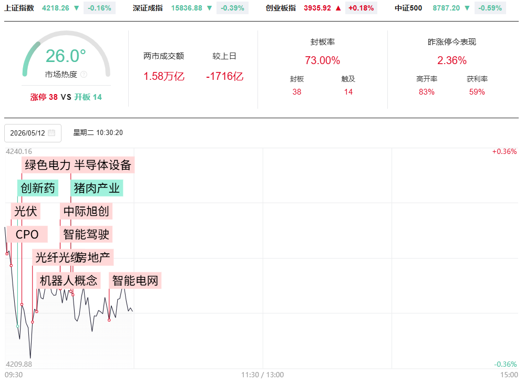525x382 pixels.
Task: Open the 上证指数 index label
Action: click(19, 8)
